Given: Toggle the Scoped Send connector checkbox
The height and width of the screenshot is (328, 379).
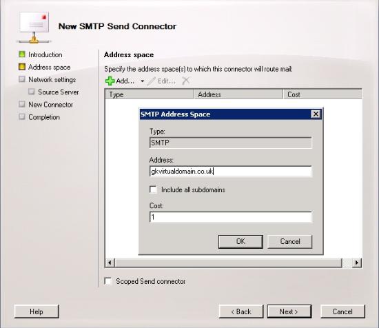Looking at the screenshot, I should tap(108, 281).
